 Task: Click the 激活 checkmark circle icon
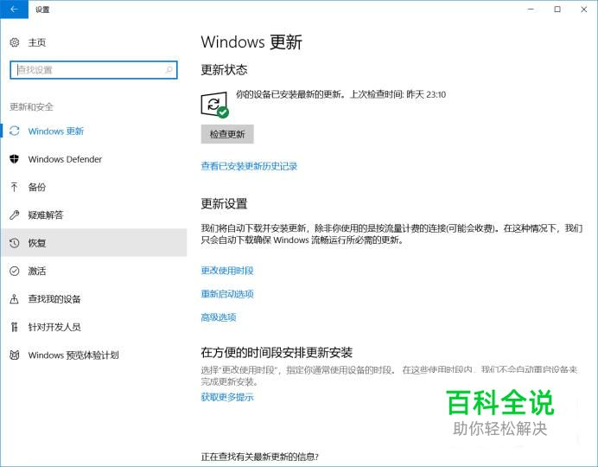pos(15,271)
